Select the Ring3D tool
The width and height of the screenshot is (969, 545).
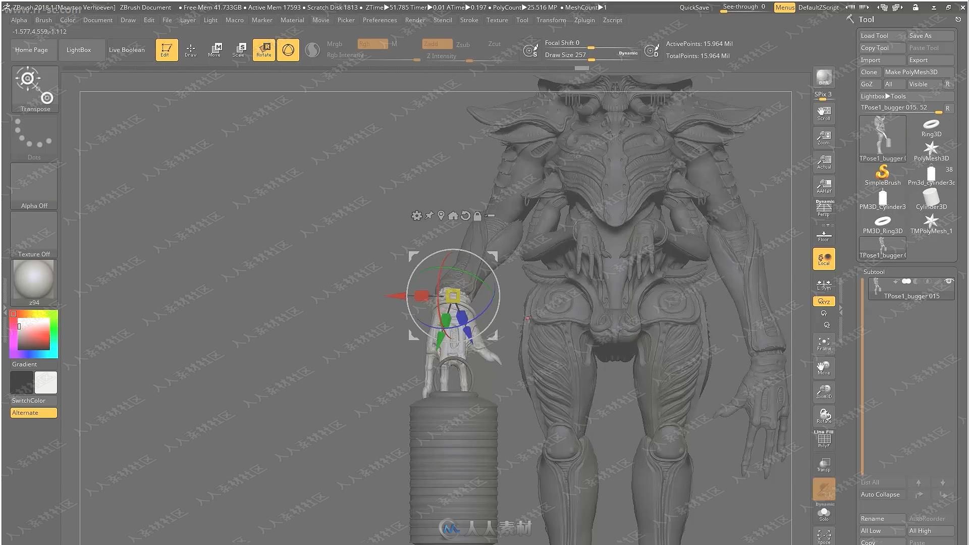click(931, 128)
